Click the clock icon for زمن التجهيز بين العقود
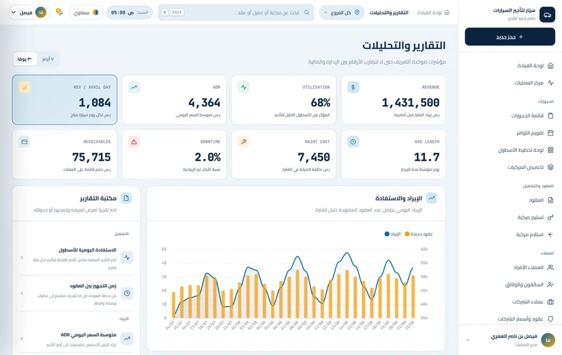This screenshot has height=355, width=562. point(127,293)
